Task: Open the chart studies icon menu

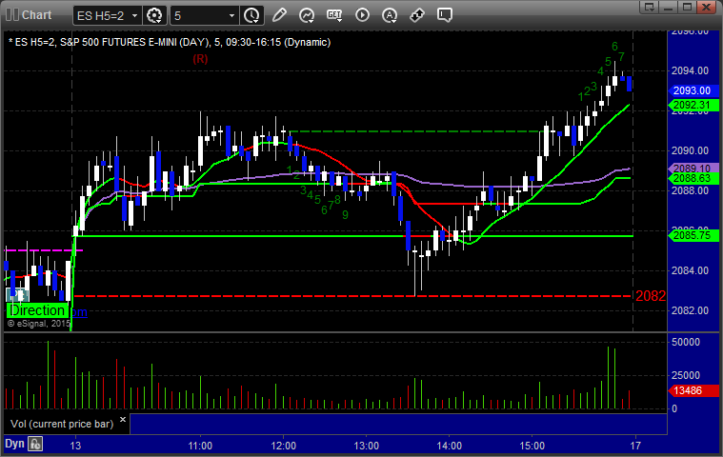Action: [307, 15]
